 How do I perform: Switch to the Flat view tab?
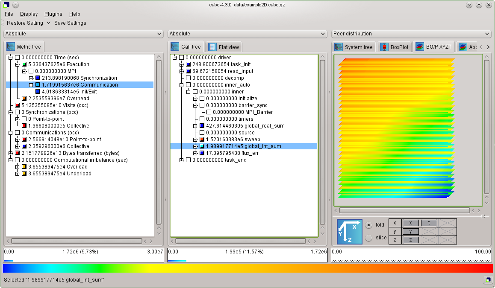224,47
